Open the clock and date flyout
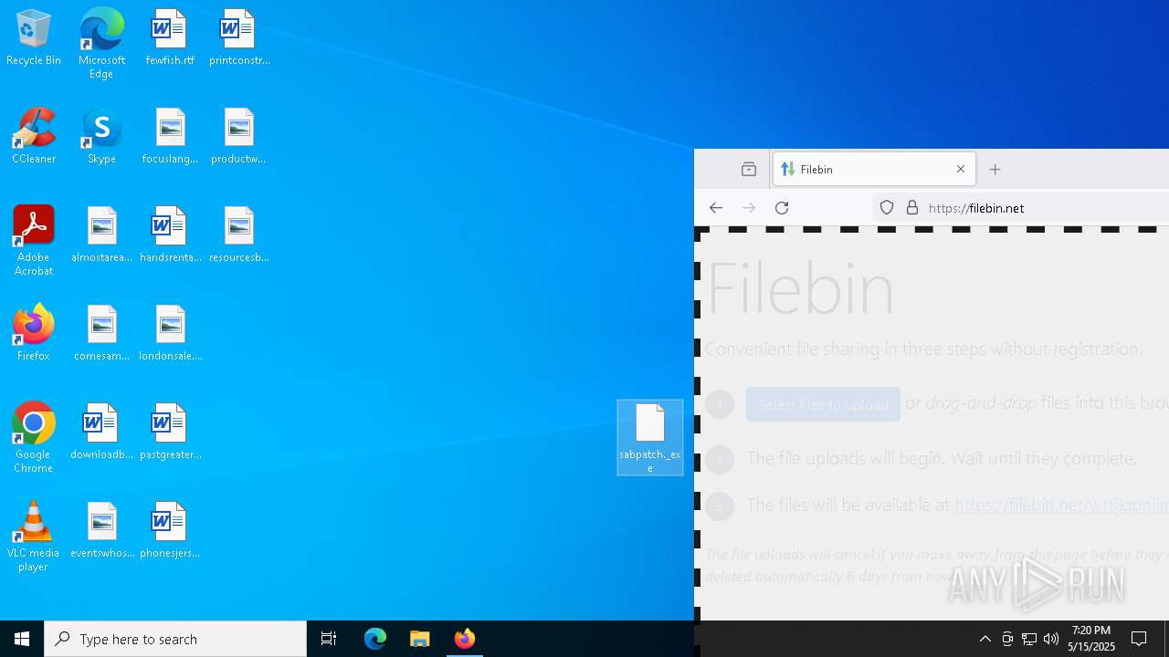The width and height of the screenshot is (1169, 657). (x=1091, y=639)
